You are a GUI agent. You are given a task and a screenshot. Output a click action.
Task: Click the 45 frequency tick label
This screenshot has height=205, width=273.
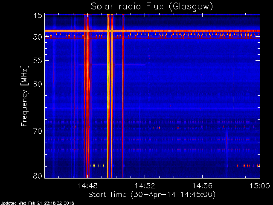[38, 15]
